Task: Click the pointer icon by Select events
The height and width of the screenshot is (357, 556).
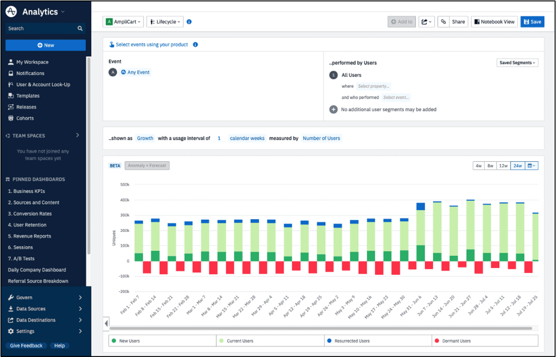Action: click(x=112, y=44)
